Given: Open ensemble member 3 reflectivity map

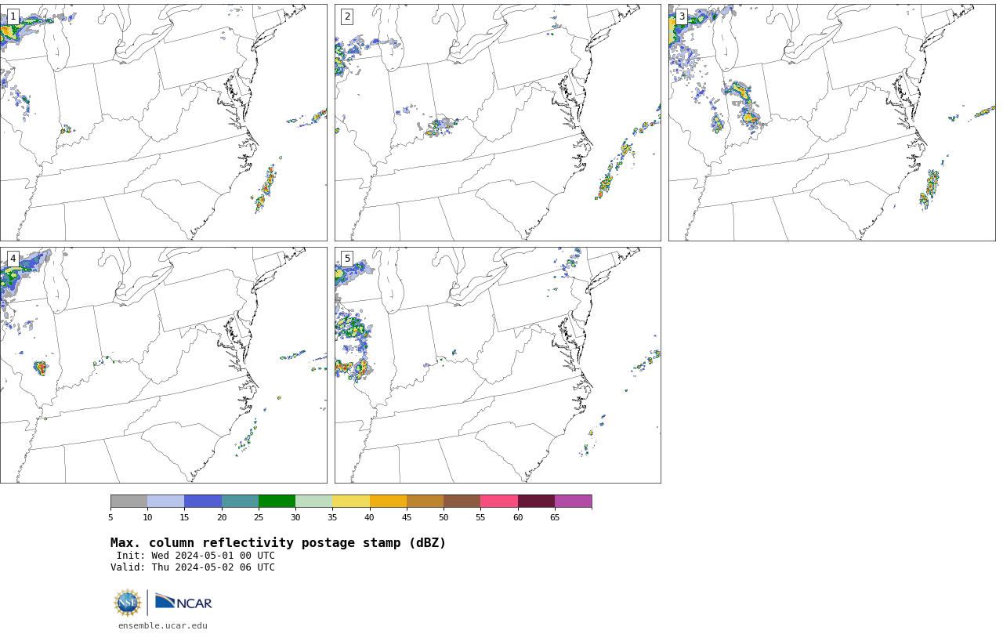Looking at the screenshot, I should click(x=831, y=122).
